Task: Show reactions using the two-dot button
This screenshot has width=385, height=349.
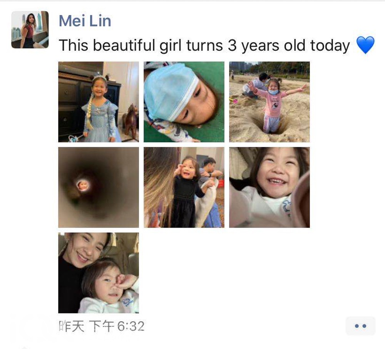Action: click(x=360, y=326)
